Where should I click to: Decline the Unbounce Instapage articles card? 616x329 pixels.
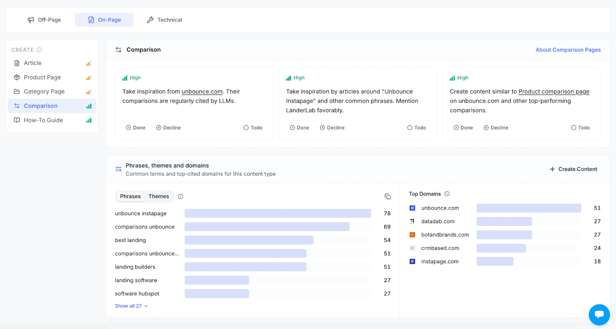(332, 128)
